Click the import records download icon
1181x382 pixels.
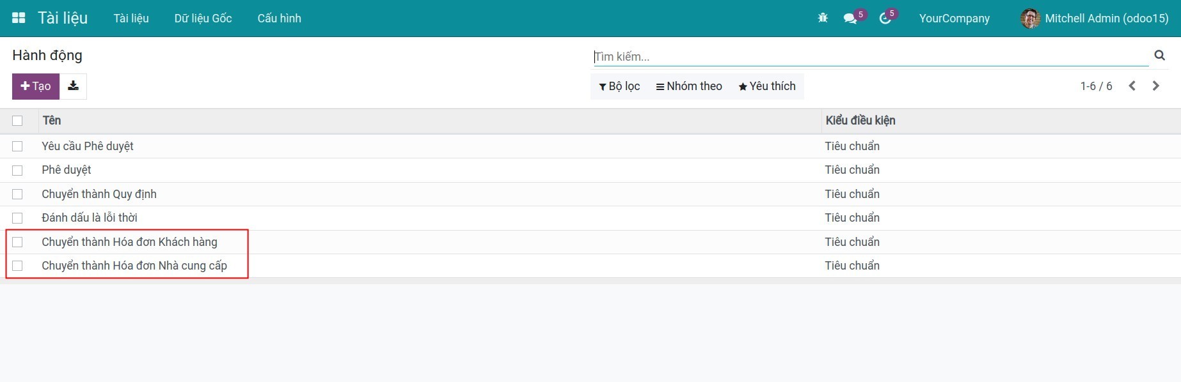pos(74,86)
